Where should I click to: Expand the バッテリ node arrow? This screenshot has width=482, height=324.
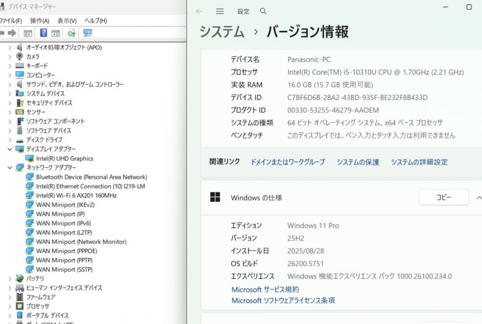tap(10, 279)
